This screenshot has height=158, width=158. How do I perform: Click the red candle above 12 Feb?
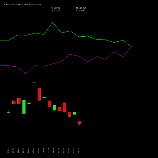[59, 109]
